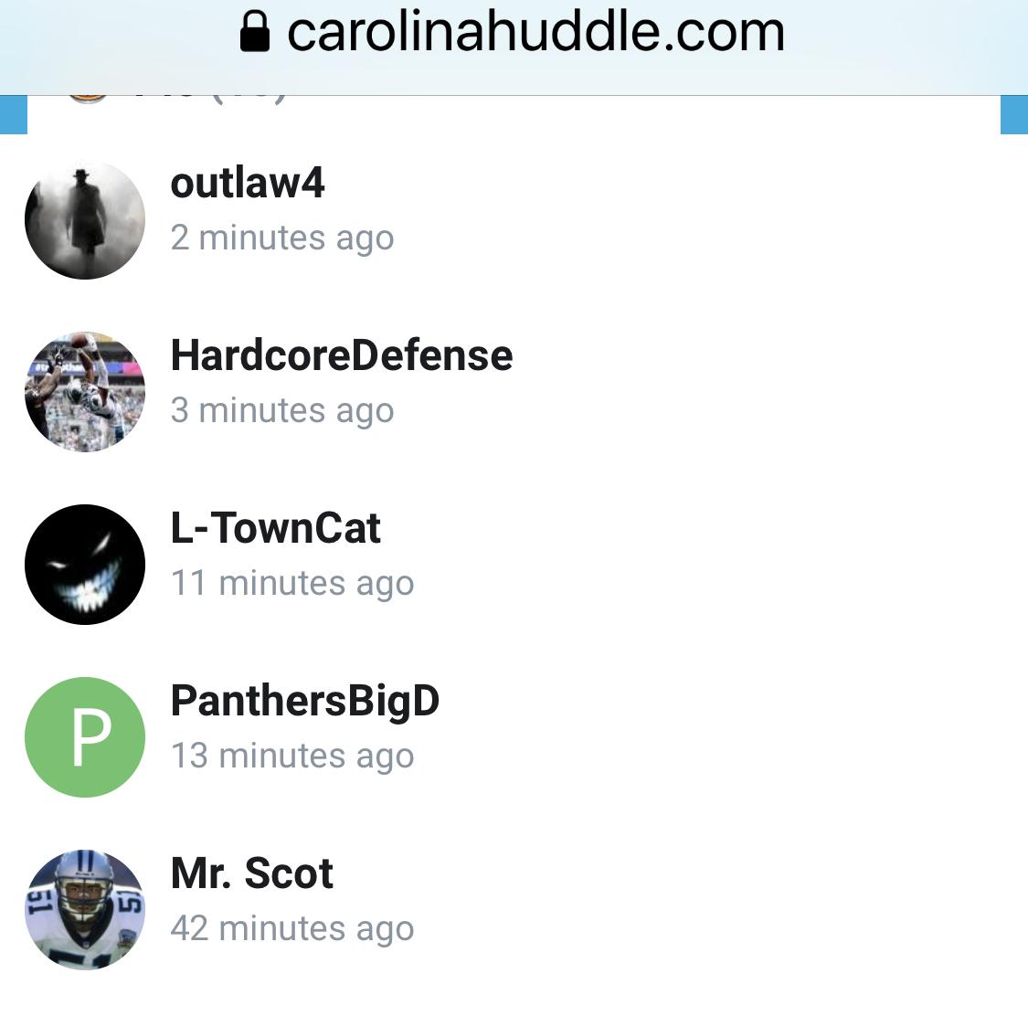Visit the L-TownCat username link
Image resolution: width=1028 pixels, height=1016 pixels.
[x=275, y=528]
